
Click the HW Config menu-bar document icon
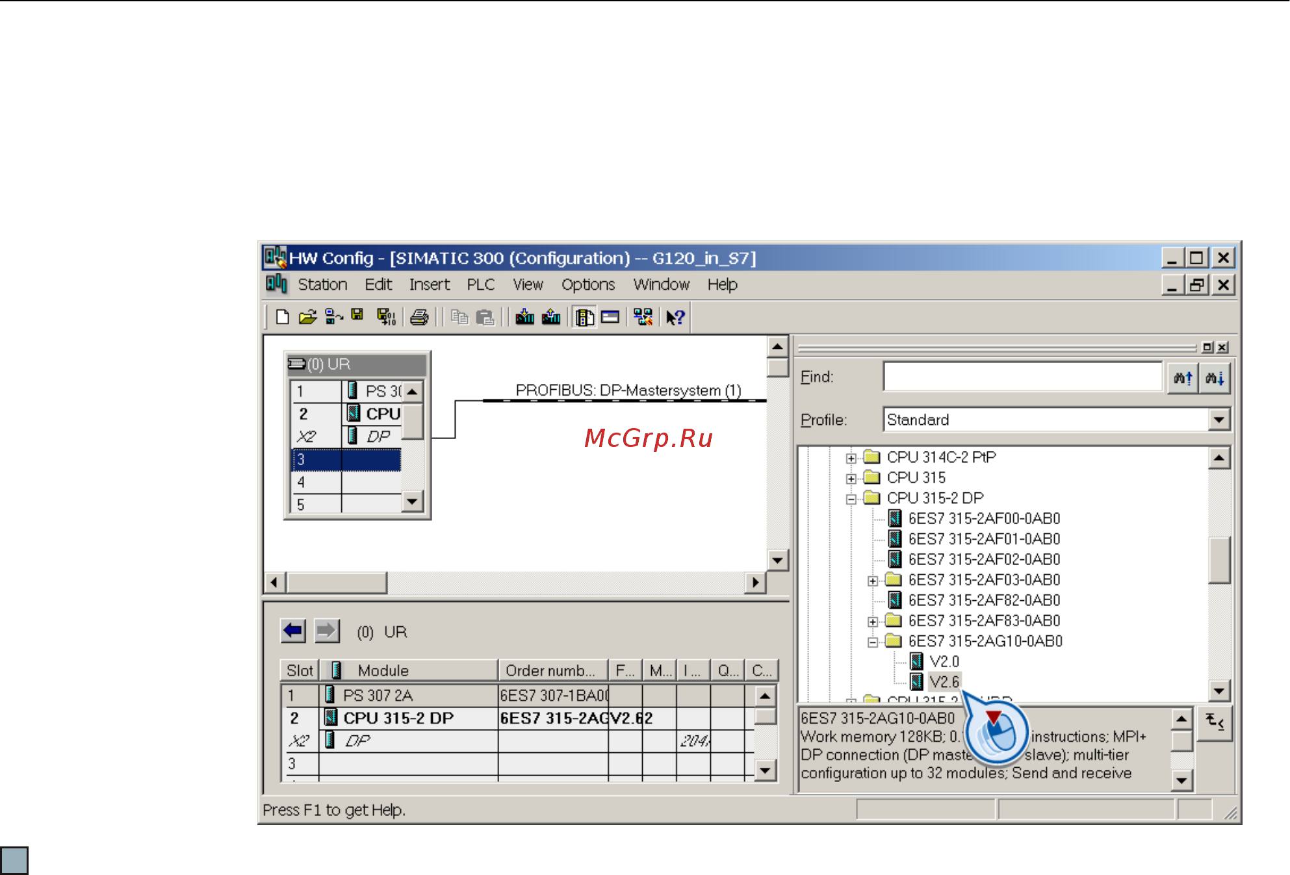(x=276, y=284)
